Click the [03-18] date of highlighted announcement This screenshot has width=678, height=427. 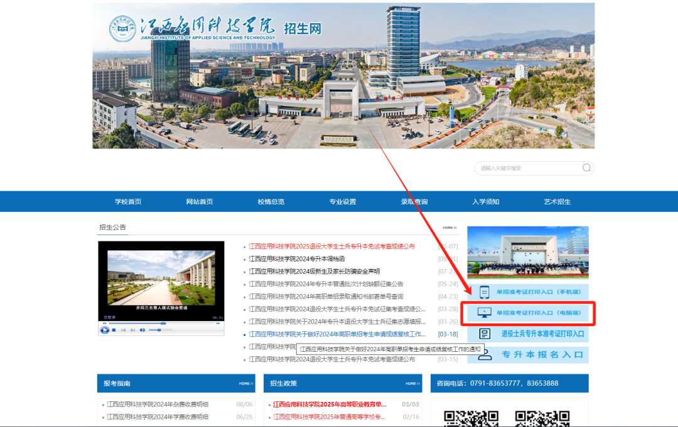[x=448, y=334]
